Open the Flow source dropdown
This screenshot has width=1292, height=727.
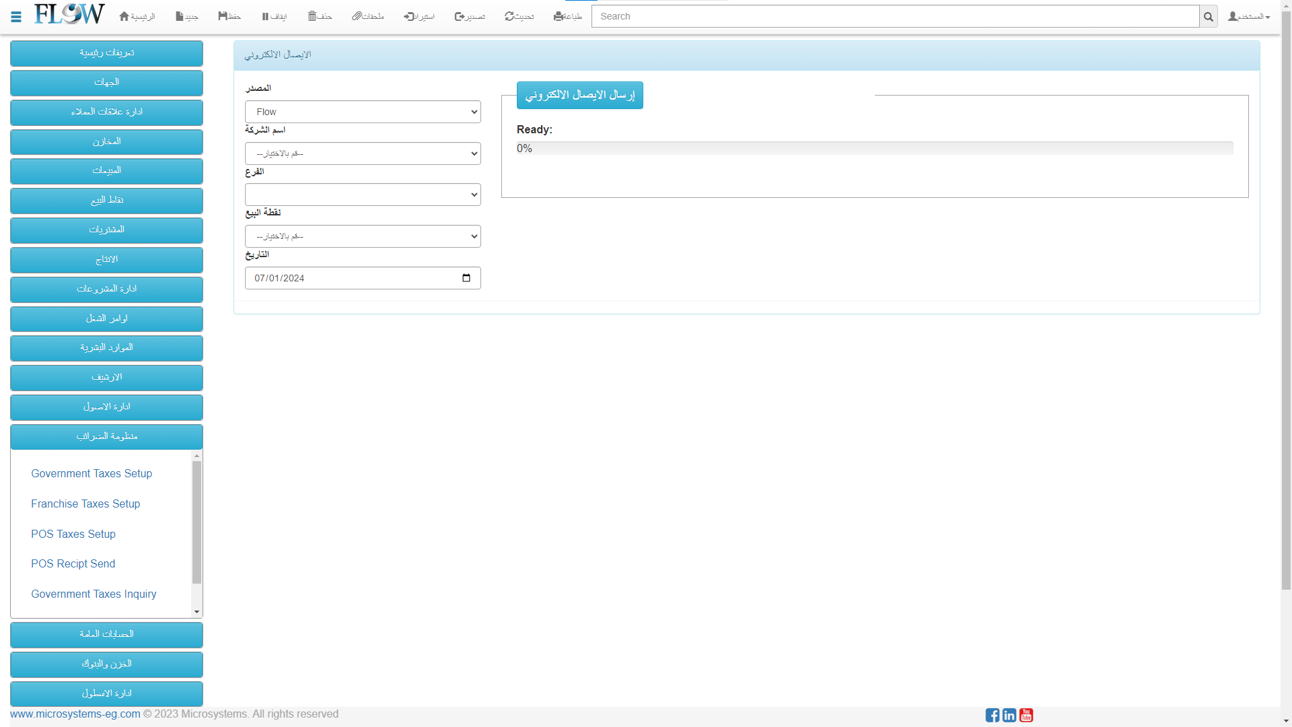click(363, 112)
